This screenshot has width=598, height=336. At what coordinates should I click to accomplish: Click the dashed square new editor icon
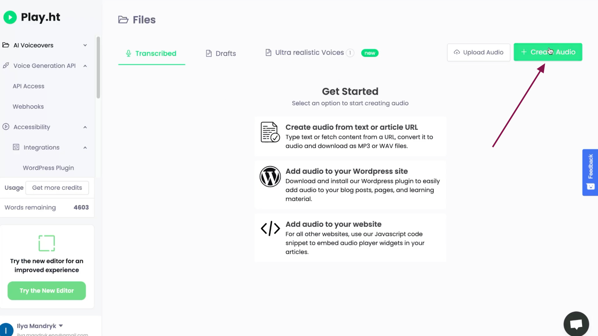tap(47, 243)
